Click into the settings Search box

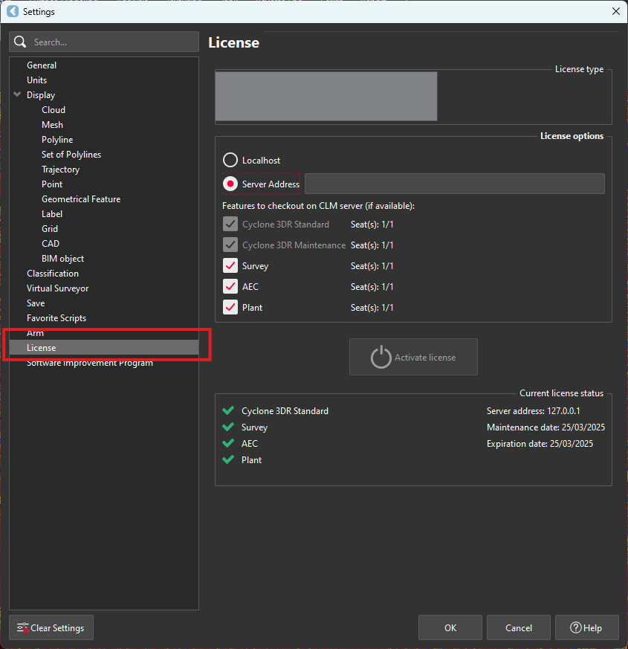[x=111, y=42]
